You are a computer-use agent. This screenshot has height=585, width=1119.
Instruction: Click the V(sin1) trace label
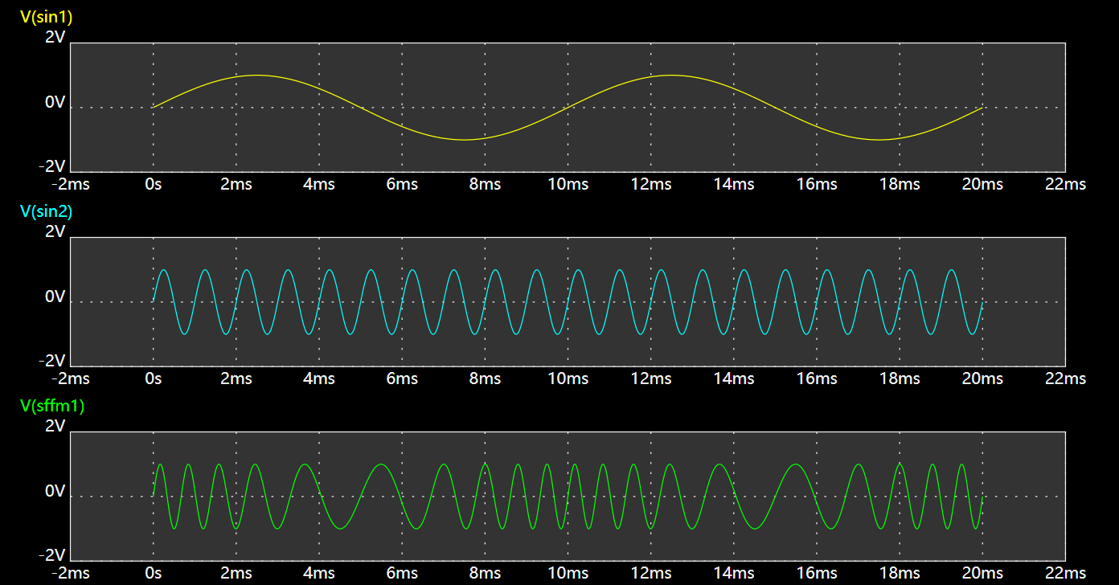pos(47,18)
